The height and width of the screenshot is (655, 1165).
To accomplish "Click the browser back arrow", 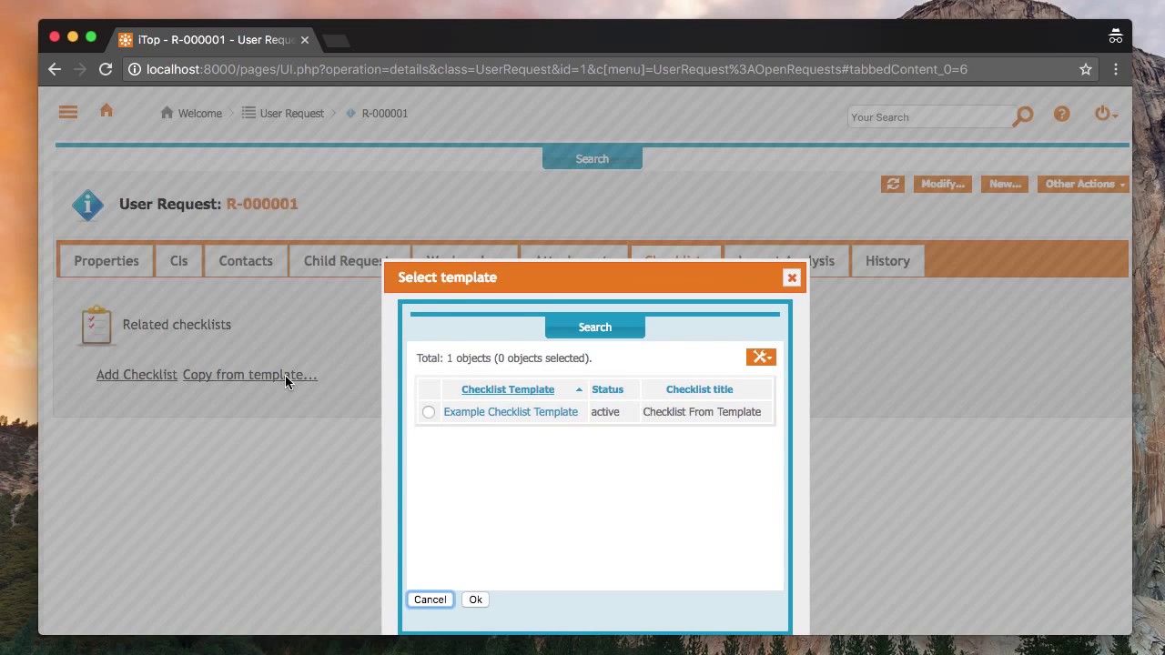I will [55, 69].
